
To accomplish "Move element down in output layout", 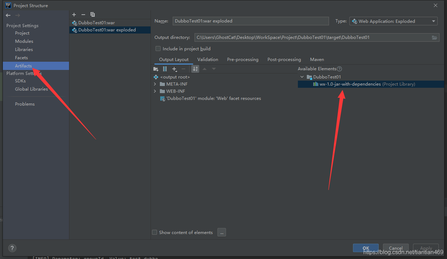I will [x=214, y=69].
